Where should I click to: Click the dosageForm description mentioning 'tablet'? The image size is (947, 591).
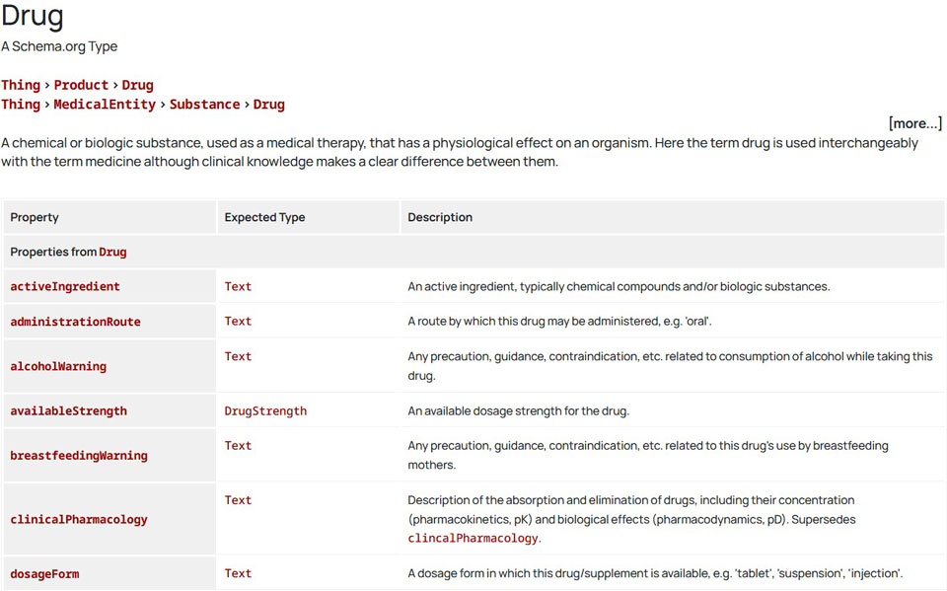[x=655, y=573]
